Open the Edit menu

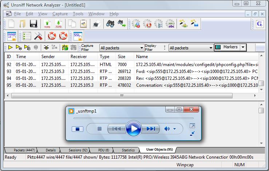[x=29, y=14]
